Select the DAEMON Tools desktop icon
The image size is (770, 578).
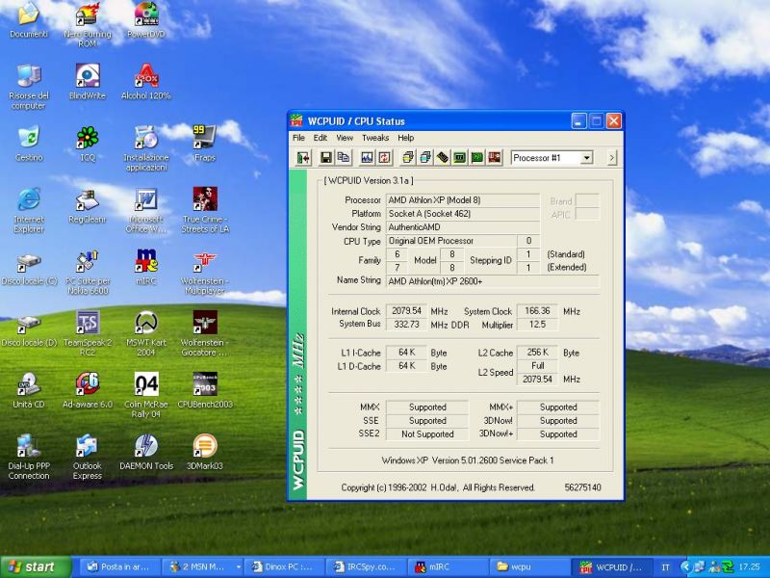point(146,453)
